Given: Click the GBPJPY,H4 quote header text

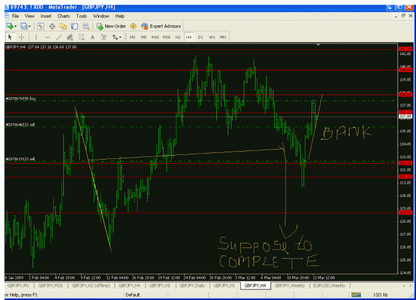Looking at the screenshot, I should (41, 47).
